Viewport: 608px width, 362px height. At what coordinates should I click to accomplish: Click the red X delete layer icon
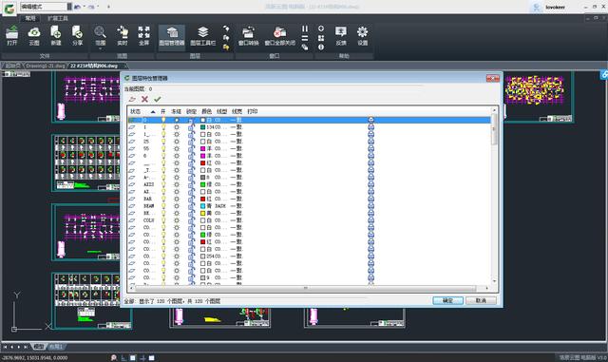click(x=144, y=100)
